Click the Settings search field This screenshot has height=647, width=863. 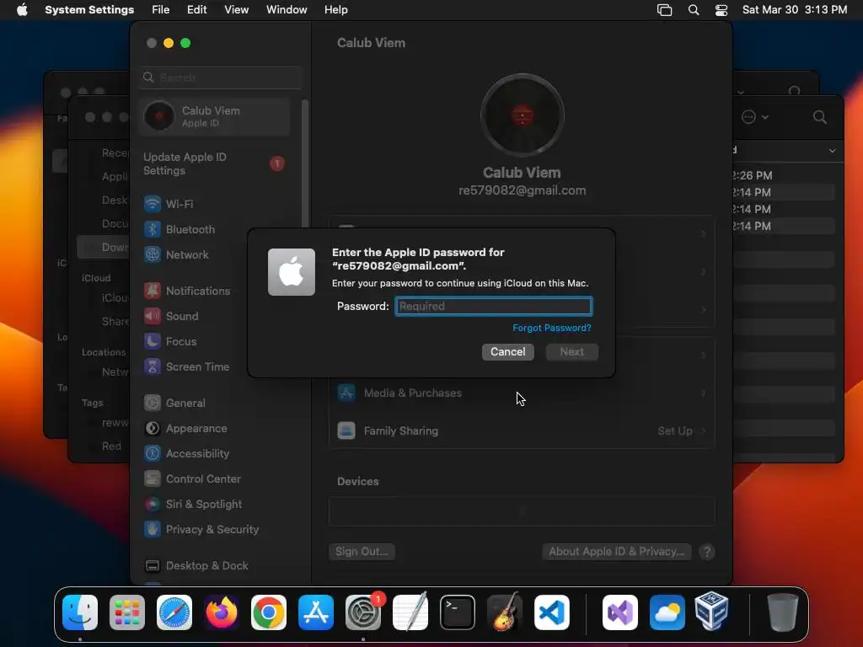pos(221,78)
